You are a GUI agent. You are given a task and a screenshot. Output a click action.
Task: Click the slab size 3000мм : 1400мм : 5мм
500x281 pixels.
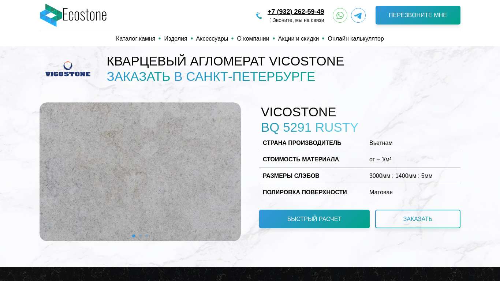tap(401, 176)
